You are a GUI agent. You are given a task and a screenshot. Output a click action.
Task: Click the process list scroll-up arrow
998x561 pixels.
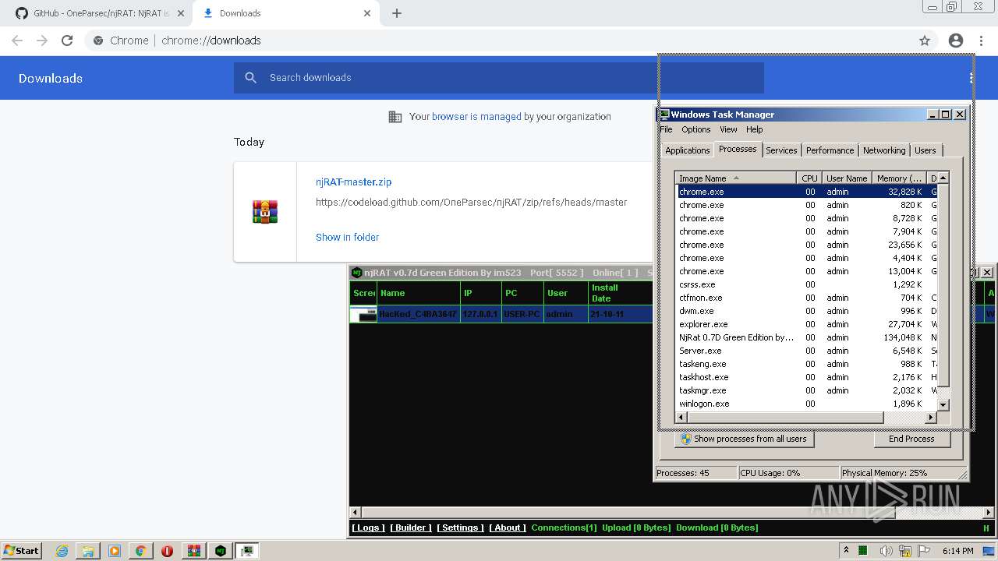(943, 178)
